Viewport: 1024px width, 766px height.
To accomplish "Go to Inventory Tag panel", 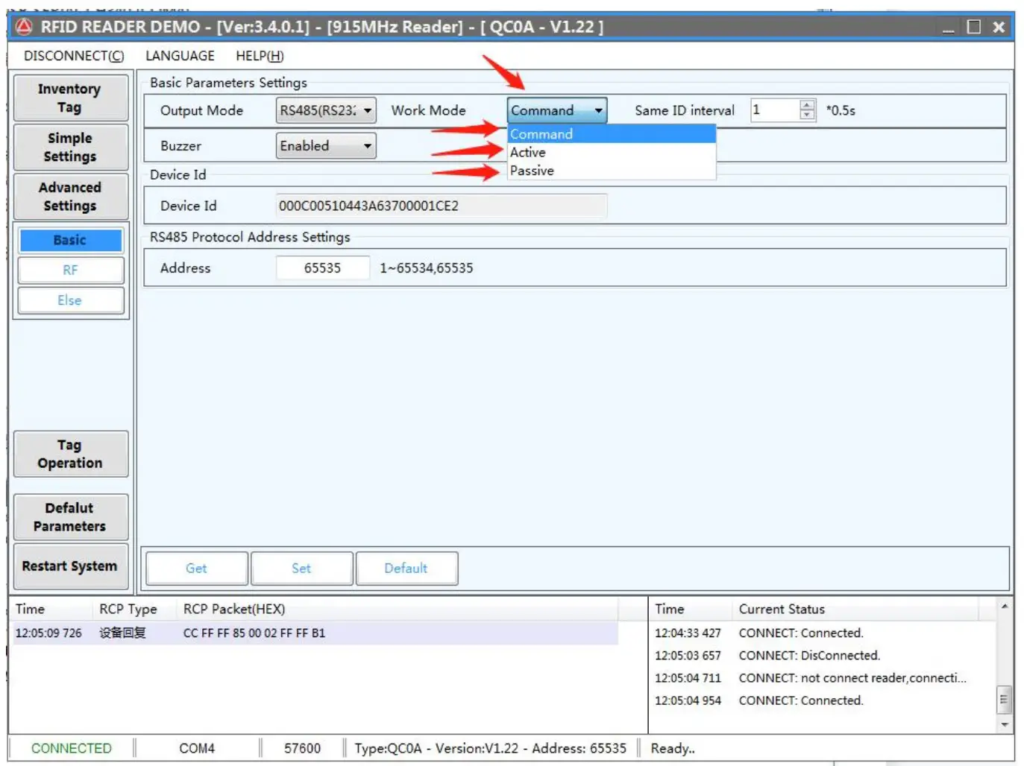I will coord(70,98).
